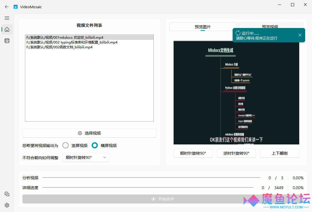Click the 不符合朝向如何调整 label
312x212 pixels.
click(40, 158)
